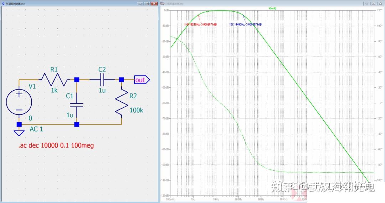The height and width of the screenshot is (203, 385).
Task: Click the R1 value '1k'
Action: [x=54, y=91]
